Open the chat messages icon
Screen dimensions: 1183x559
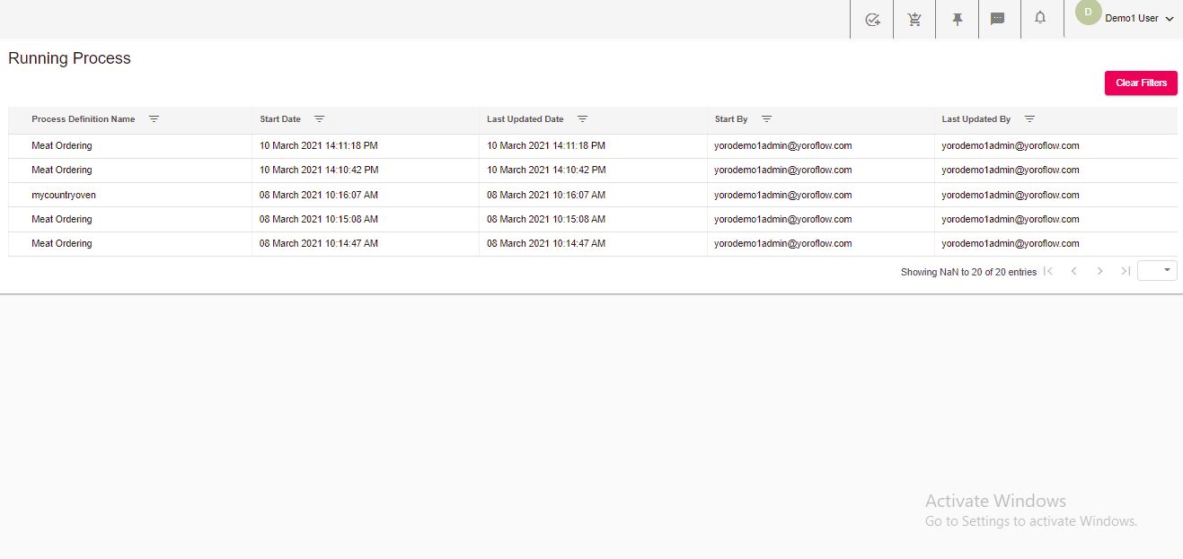[998, 18]
